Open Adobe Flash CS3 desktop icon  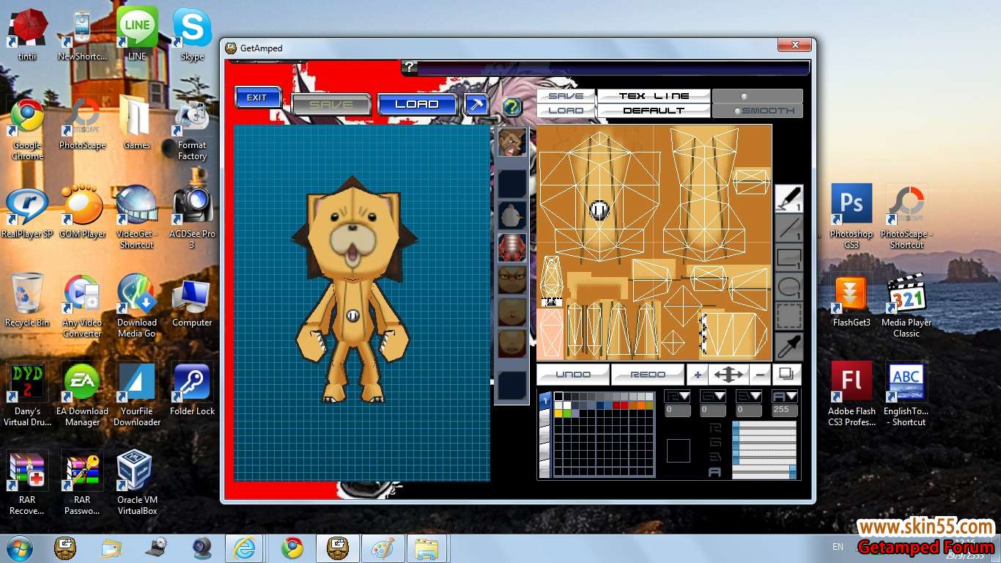pyautogui.click(x=852, y=394)
